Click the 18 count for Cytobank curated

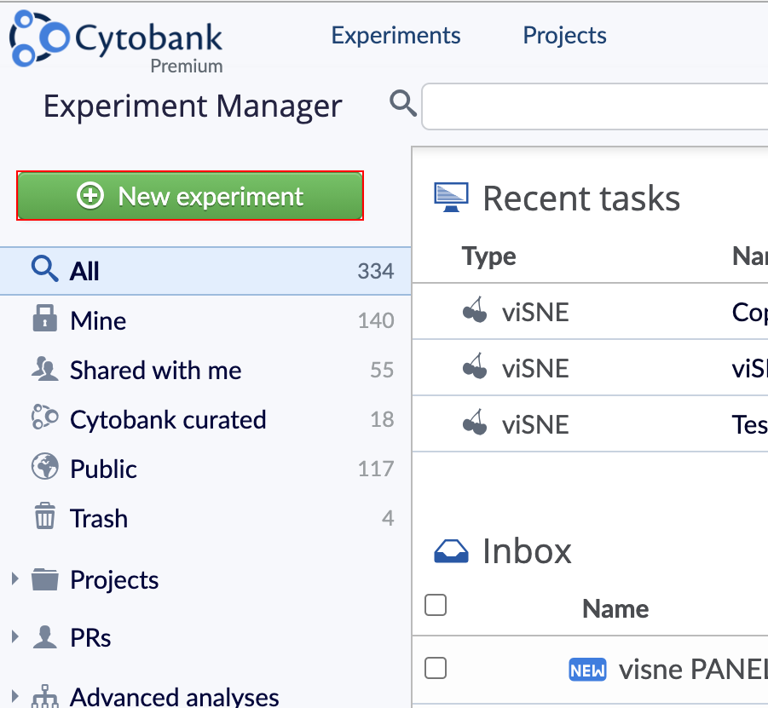[x=382, y=420]
